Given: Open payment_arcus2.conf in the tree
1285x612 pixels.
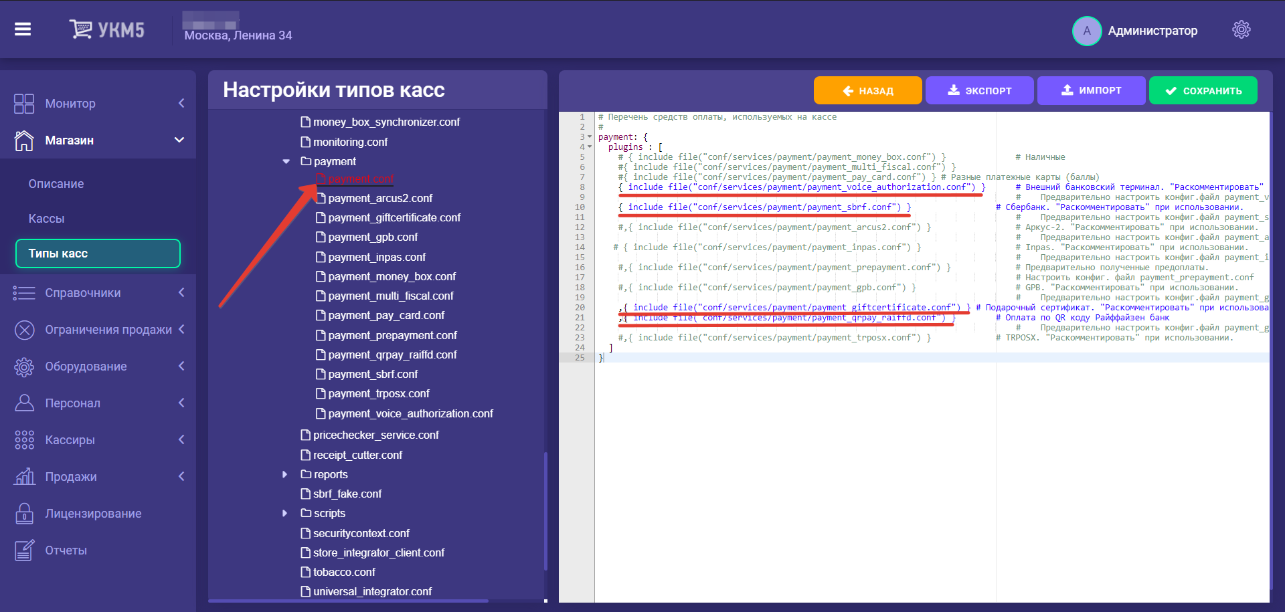Looking at the screenshot, I should 380,198.
